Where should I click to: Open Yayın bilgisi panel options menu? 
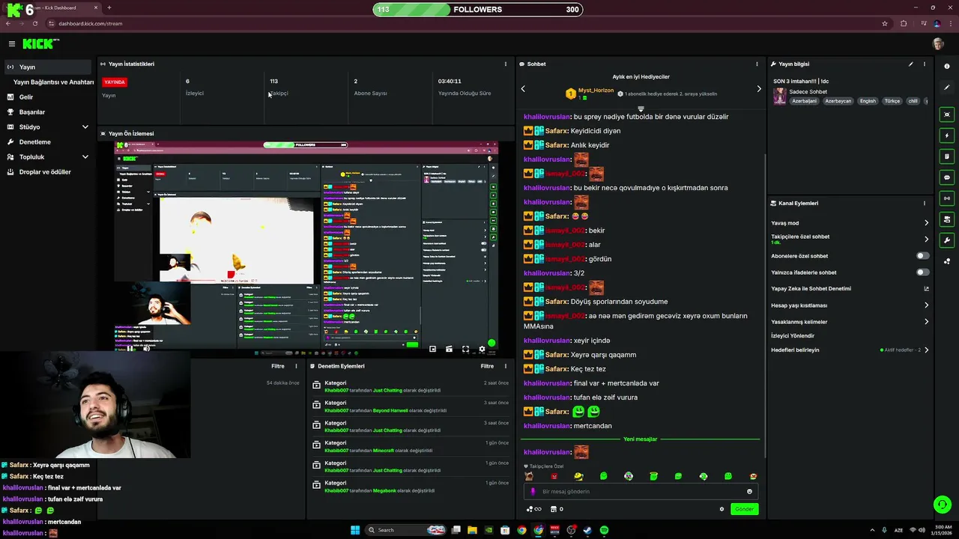[925, 64]
